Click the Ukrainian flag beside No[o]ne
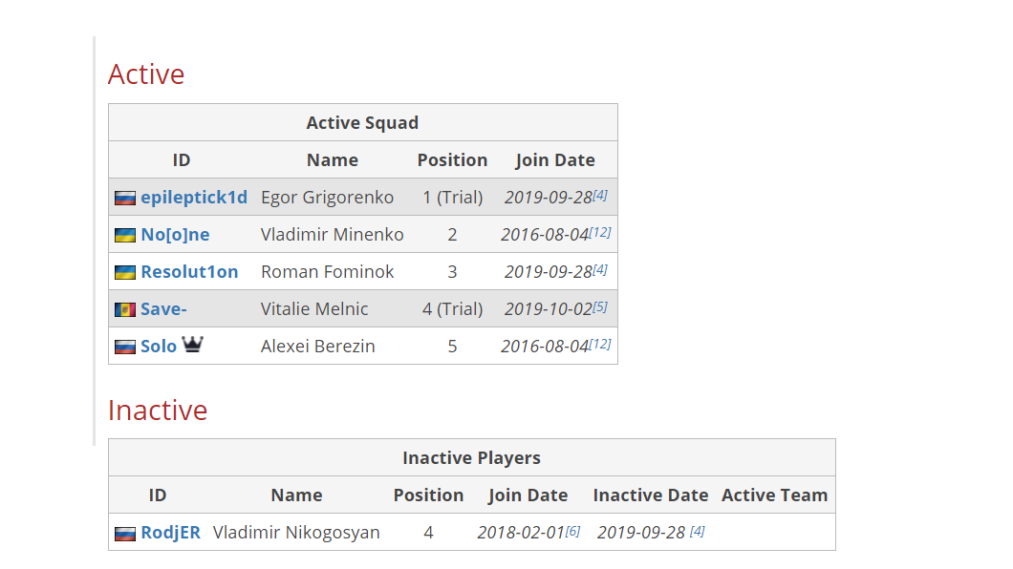The image size is (1013, 569). [125, 236]
